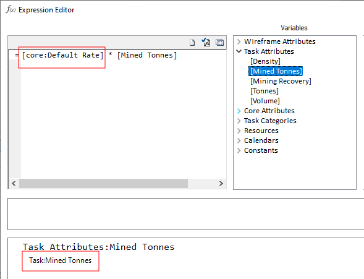Viewport: 364px width, 279px height.
Task: Expand the Core Attributes node
Action: pos(239,111)
